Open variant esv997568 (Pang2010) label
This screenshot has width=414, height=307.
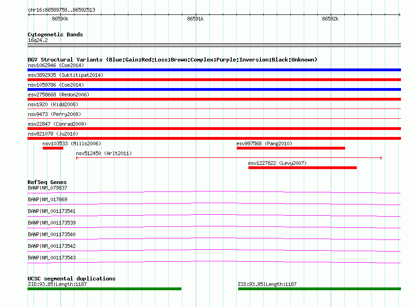[x=264, y=143]
